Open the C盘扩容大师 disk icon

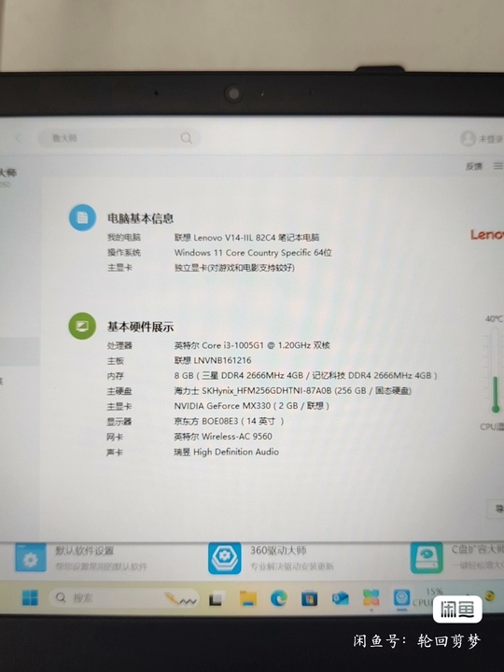click(x=426, y=557)
